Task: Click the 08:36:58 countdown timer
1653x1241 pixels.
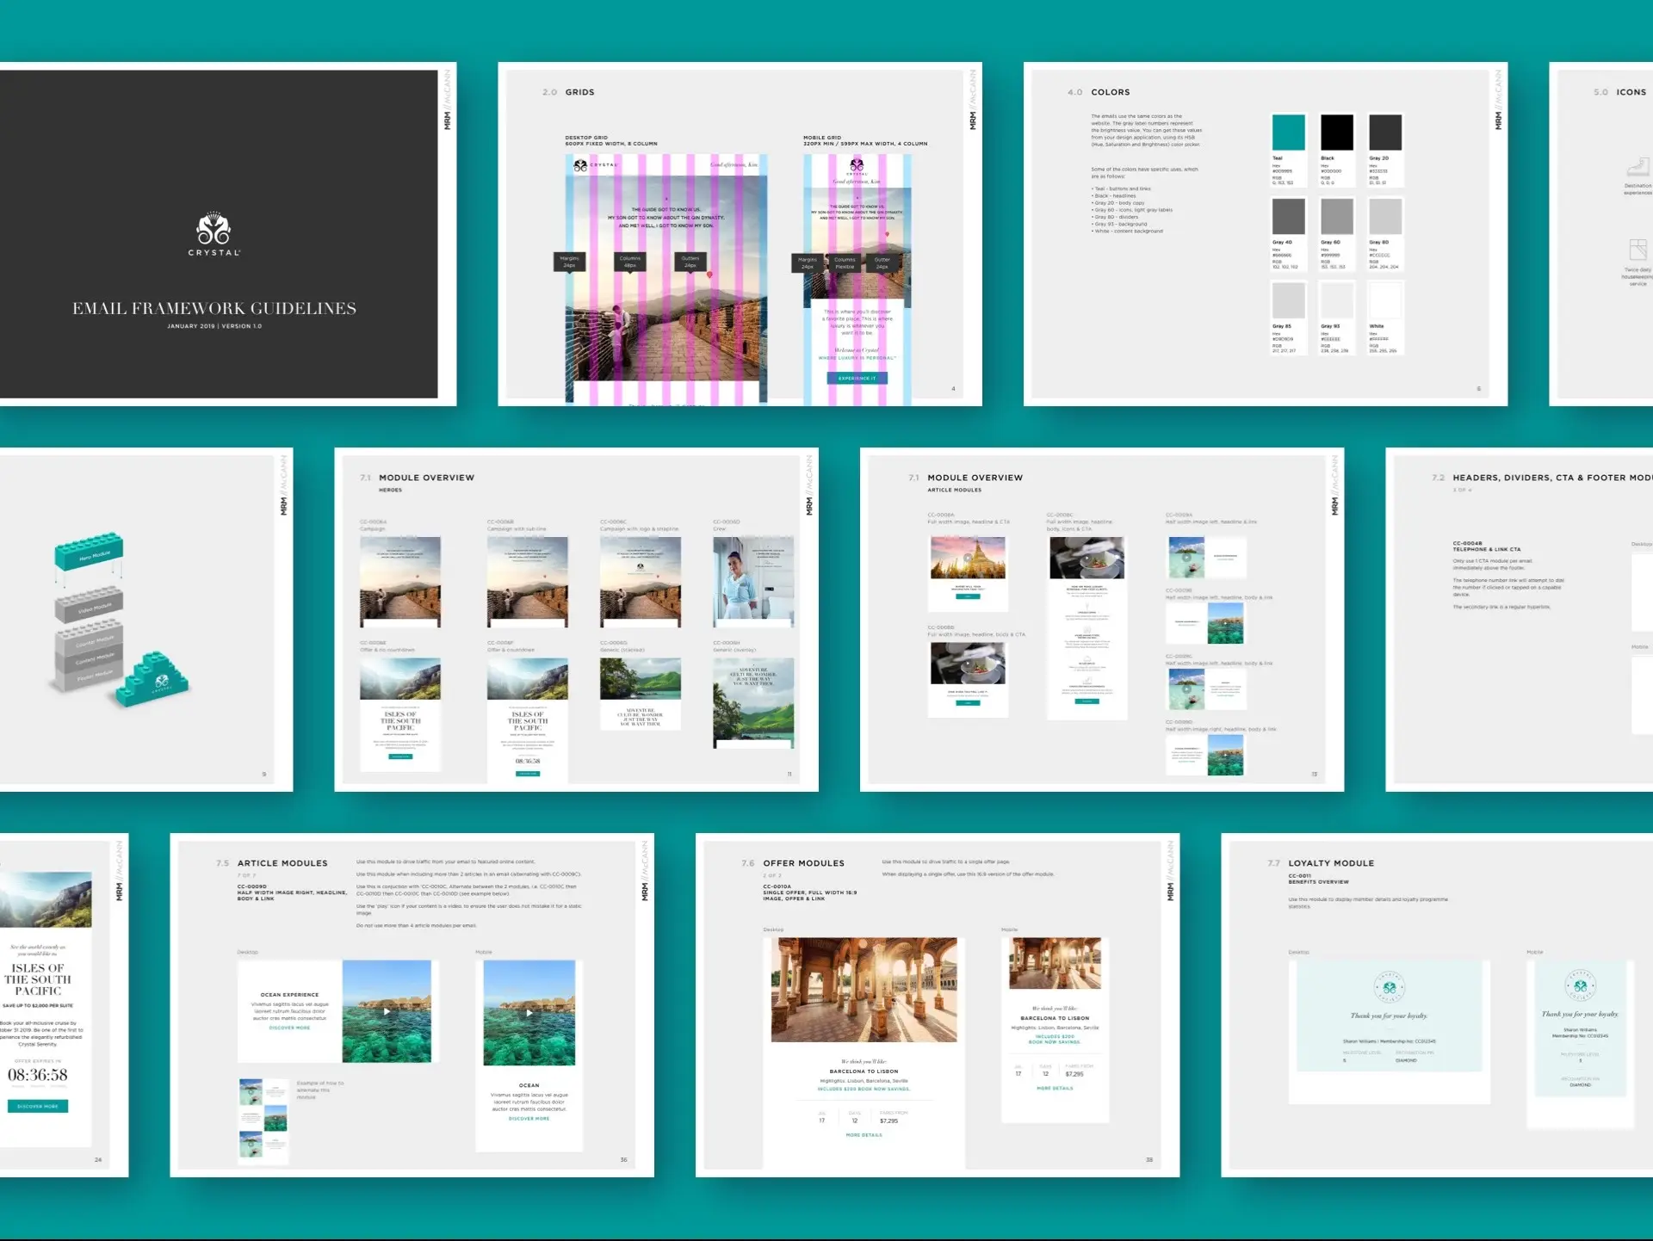Action: click(x=38, y=1075)
